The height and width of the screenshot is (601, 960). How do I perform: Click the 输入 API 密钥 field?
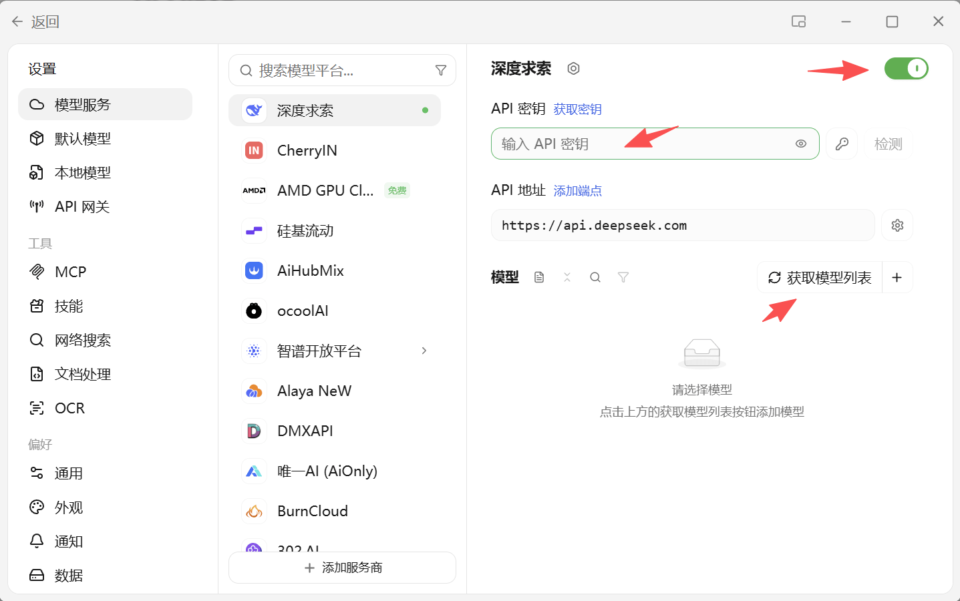click(655, 144)
